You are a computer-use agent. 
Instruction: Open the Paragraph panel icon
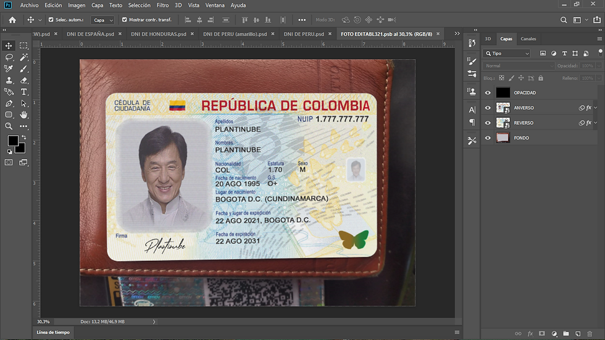tap(472, 122)
